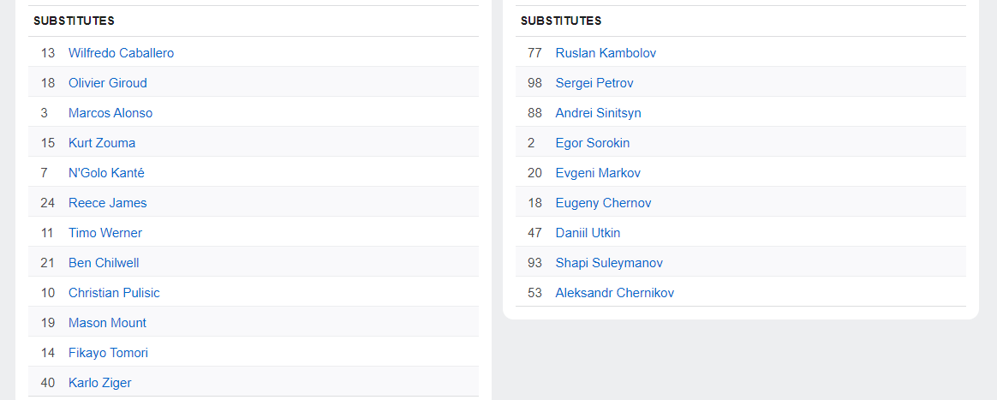Open Christian Pulisic player page
997x400 pixels.
tap(114, 293)
